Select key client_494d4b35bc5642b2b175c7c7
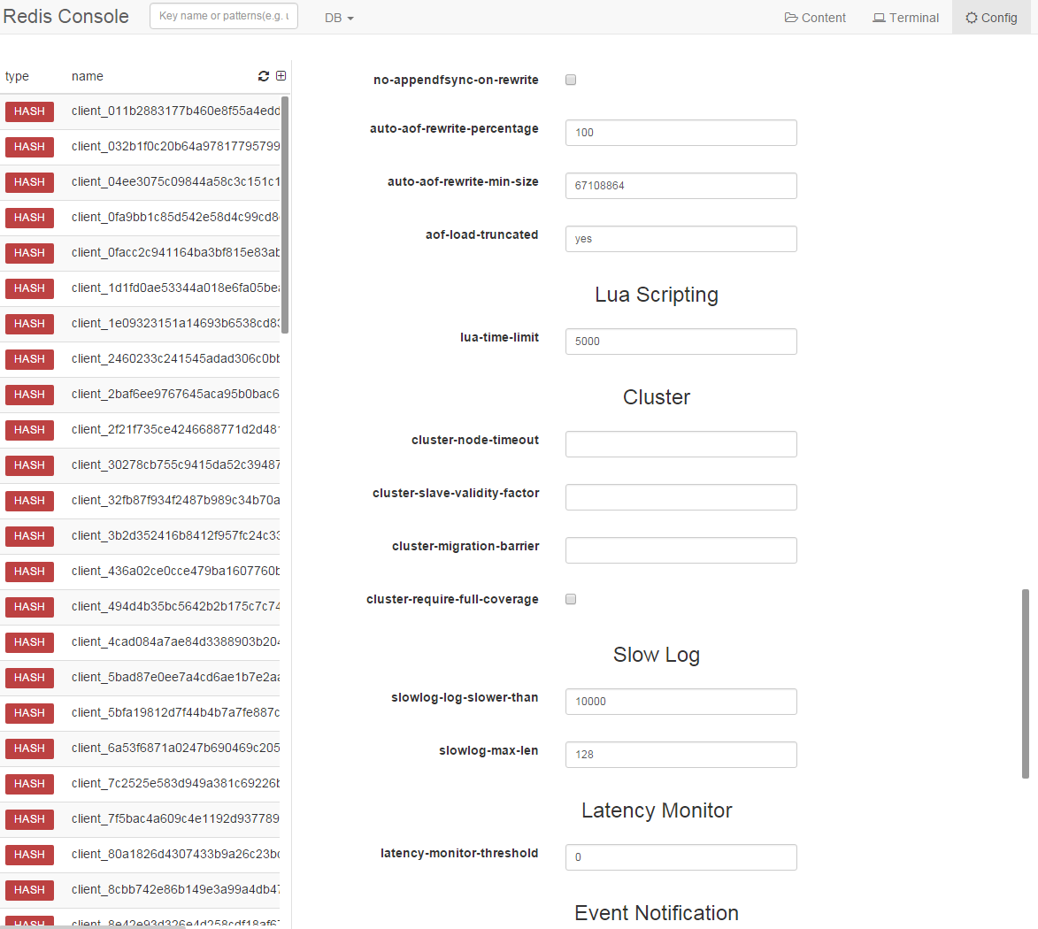 tap(175, 607)
